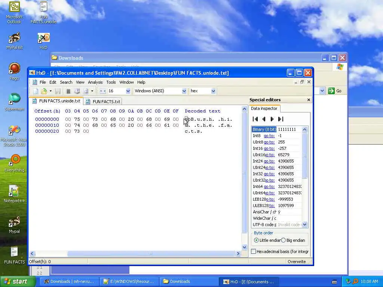
Task: Open the Help menu
Action: (141, 82)
